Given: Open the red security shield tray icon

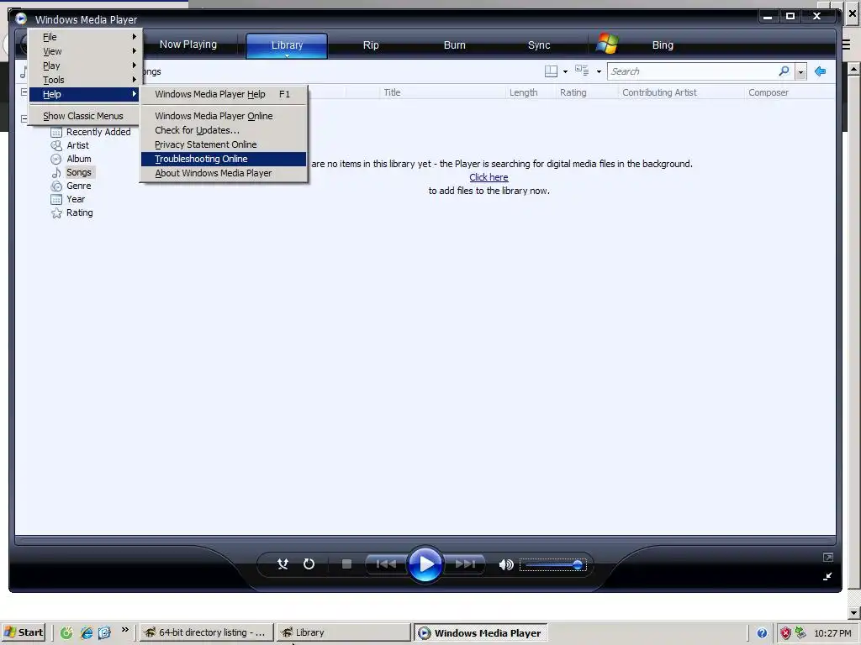Looking at the screenshot, I should tap(785, 633).
